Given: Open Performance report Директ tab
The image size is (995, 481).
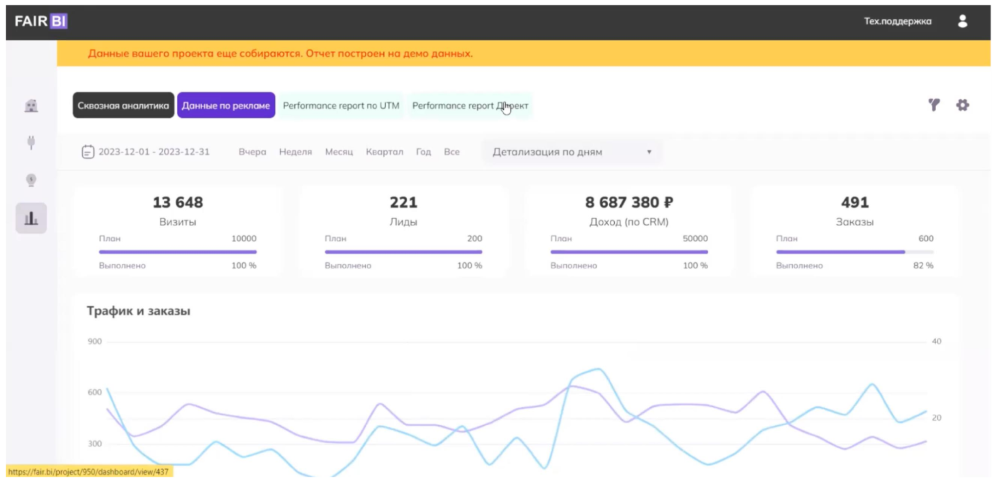Looking at the screenshot, I should pyautogui.click(x=469, y=106).
